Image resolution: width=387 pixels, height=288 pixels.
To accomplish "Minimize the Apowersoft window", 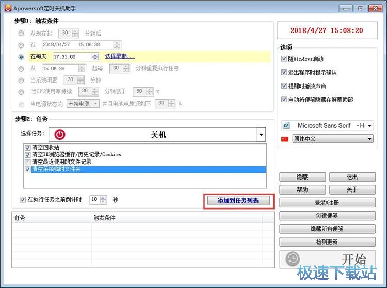I will (x=346, y=8).
